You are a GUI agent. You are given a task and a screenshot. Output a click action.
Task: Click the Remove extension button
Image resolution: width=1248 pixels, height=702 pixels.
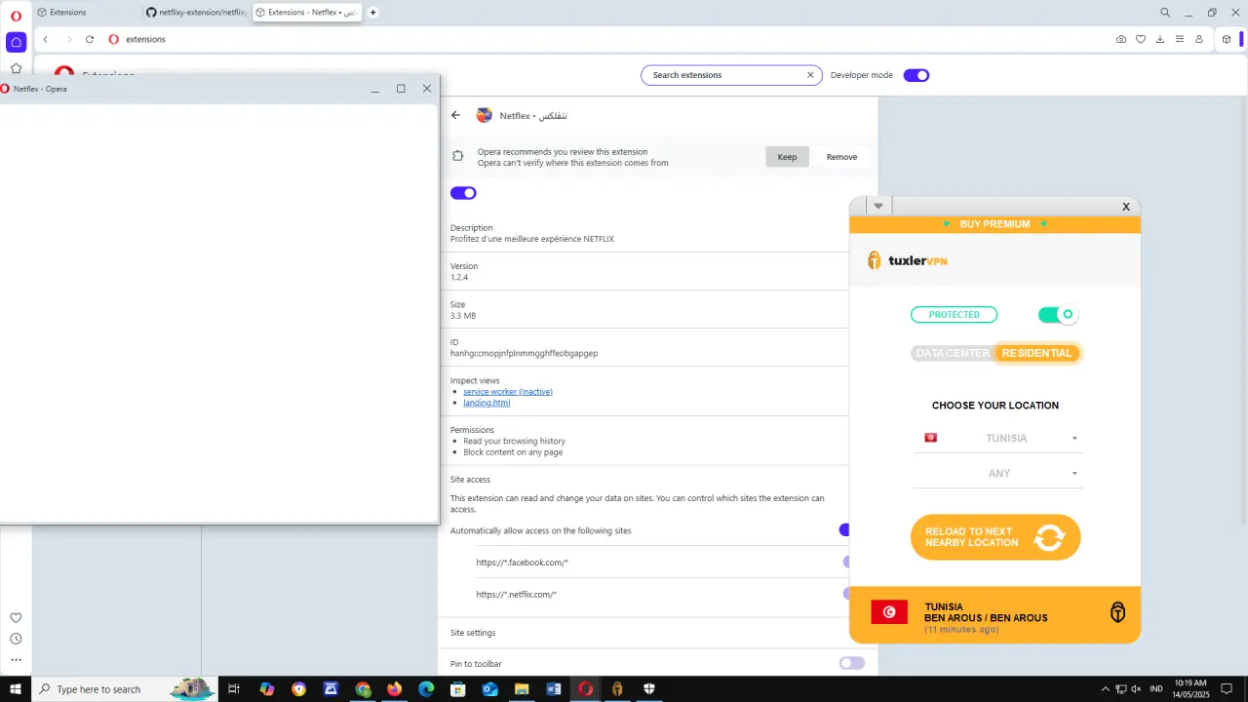(841, 157)
